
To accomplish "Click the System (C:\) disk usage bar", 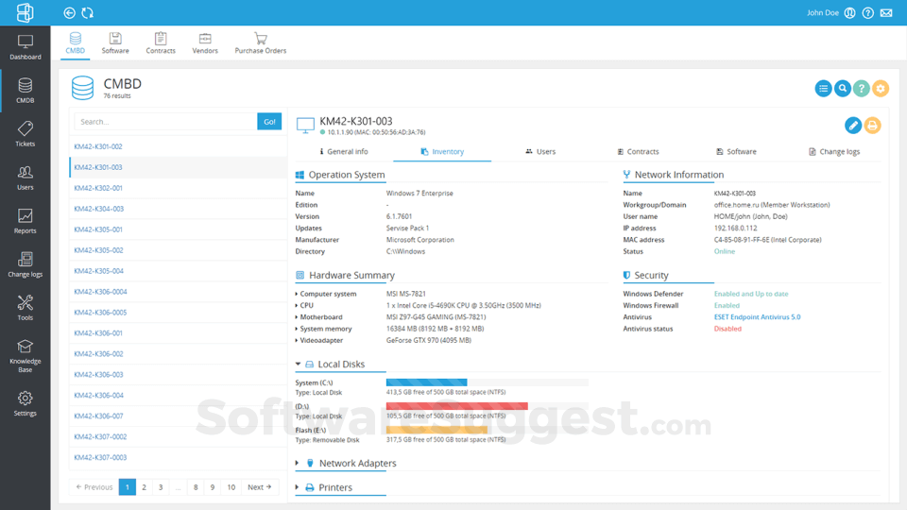I will click(x=488, y=382).
